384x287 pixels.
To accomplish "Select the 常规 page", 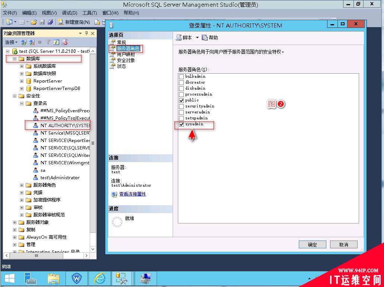I will [121, 43].
